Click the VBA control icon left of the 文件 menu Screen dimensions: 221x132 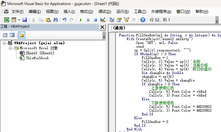pyautogui.click(x=6, y=12)
